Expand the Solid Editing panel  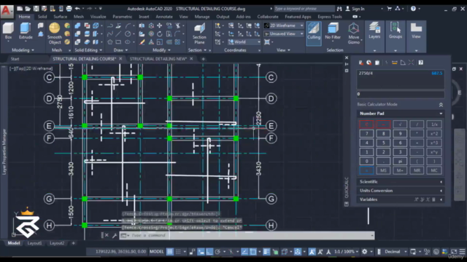[x=88, y=50]
